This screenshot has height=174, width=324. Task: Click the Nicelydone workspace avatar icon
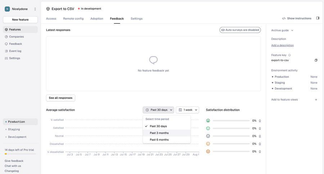7,9
